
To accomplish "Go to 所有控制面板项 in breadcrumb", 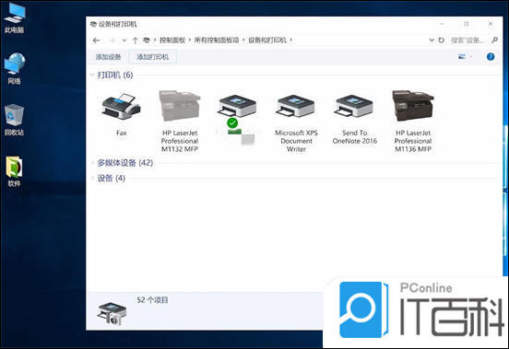I will point(217,41).
